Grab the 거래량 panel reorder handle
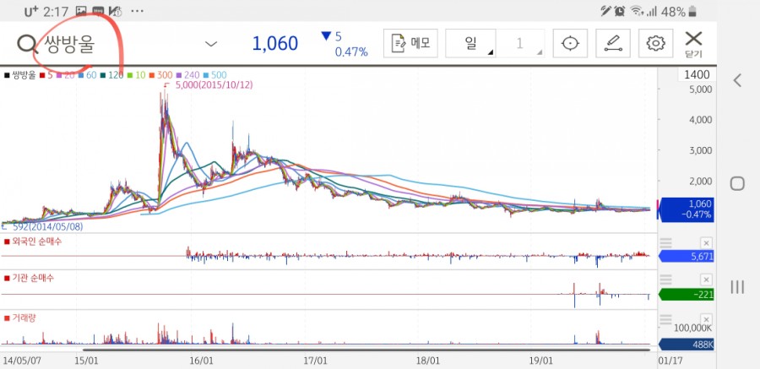 [x=666, y=319]
